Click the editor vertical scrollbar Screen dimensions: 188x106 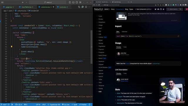91,47
